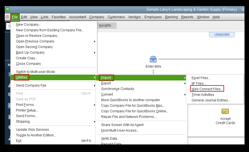This screenshot has height=152, width=249.
Task: Open the Lists menu
Action: pos(45,17)
